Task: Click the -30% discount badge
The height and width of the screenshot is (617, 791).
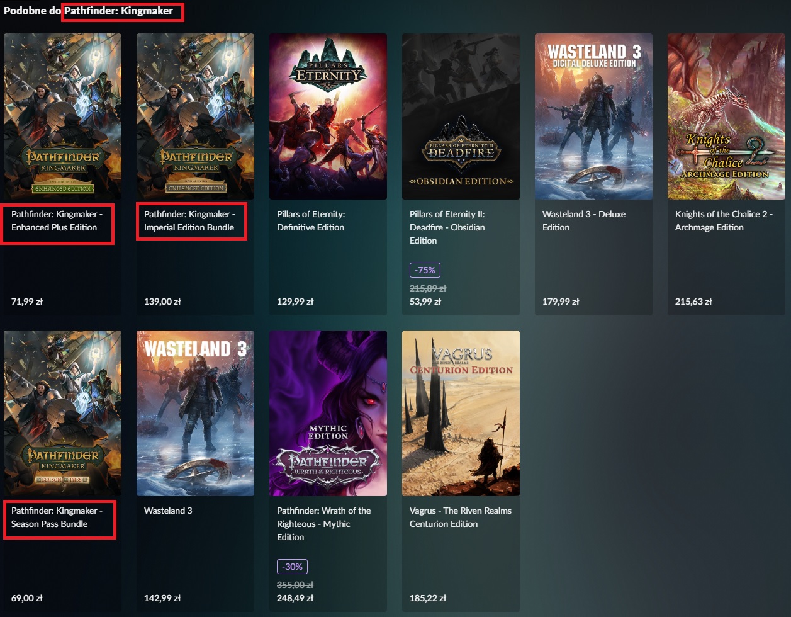Action: [x=292, y=567]
